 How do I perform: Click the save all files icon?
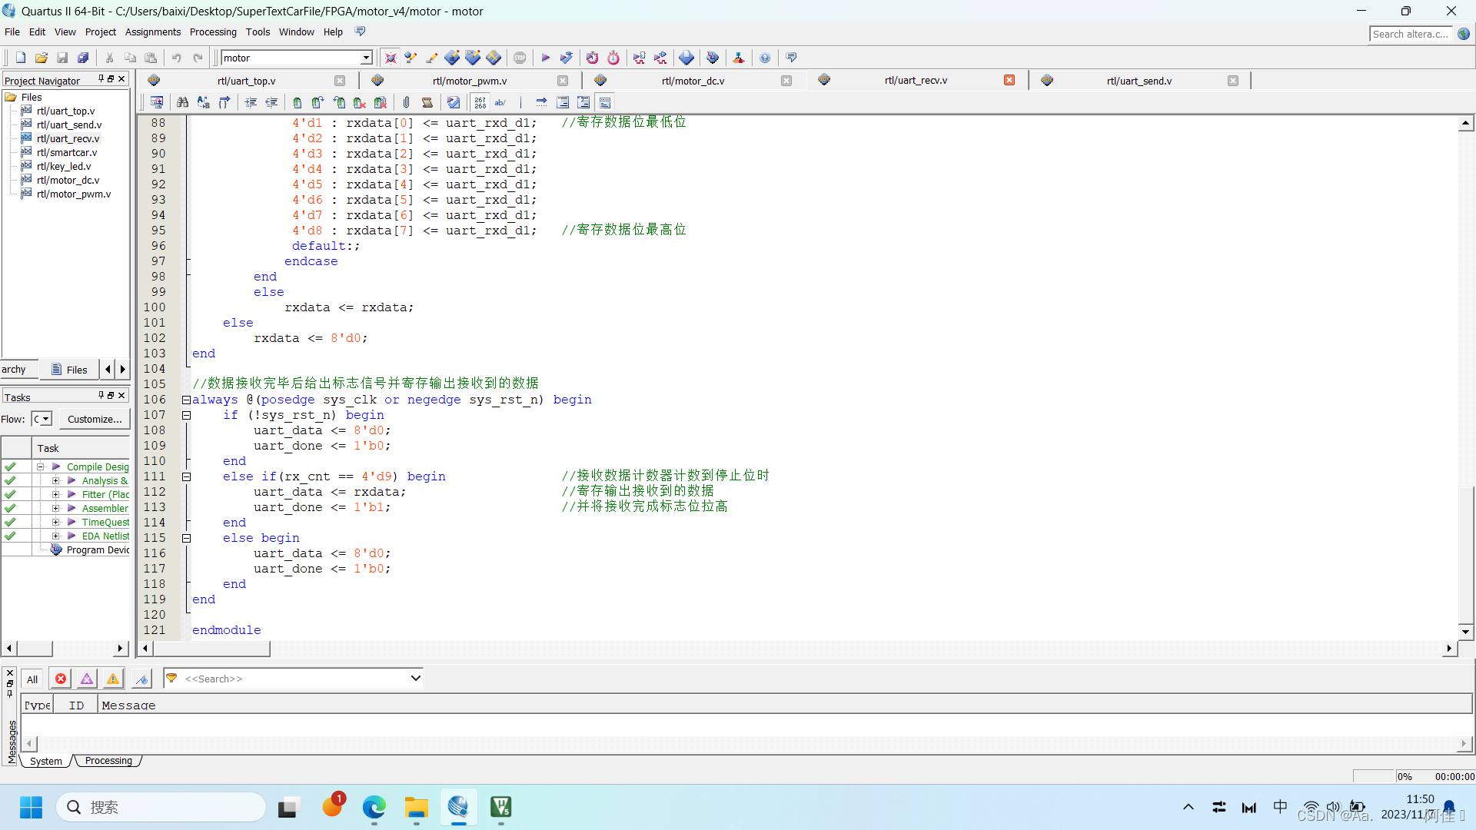(83, 58)
